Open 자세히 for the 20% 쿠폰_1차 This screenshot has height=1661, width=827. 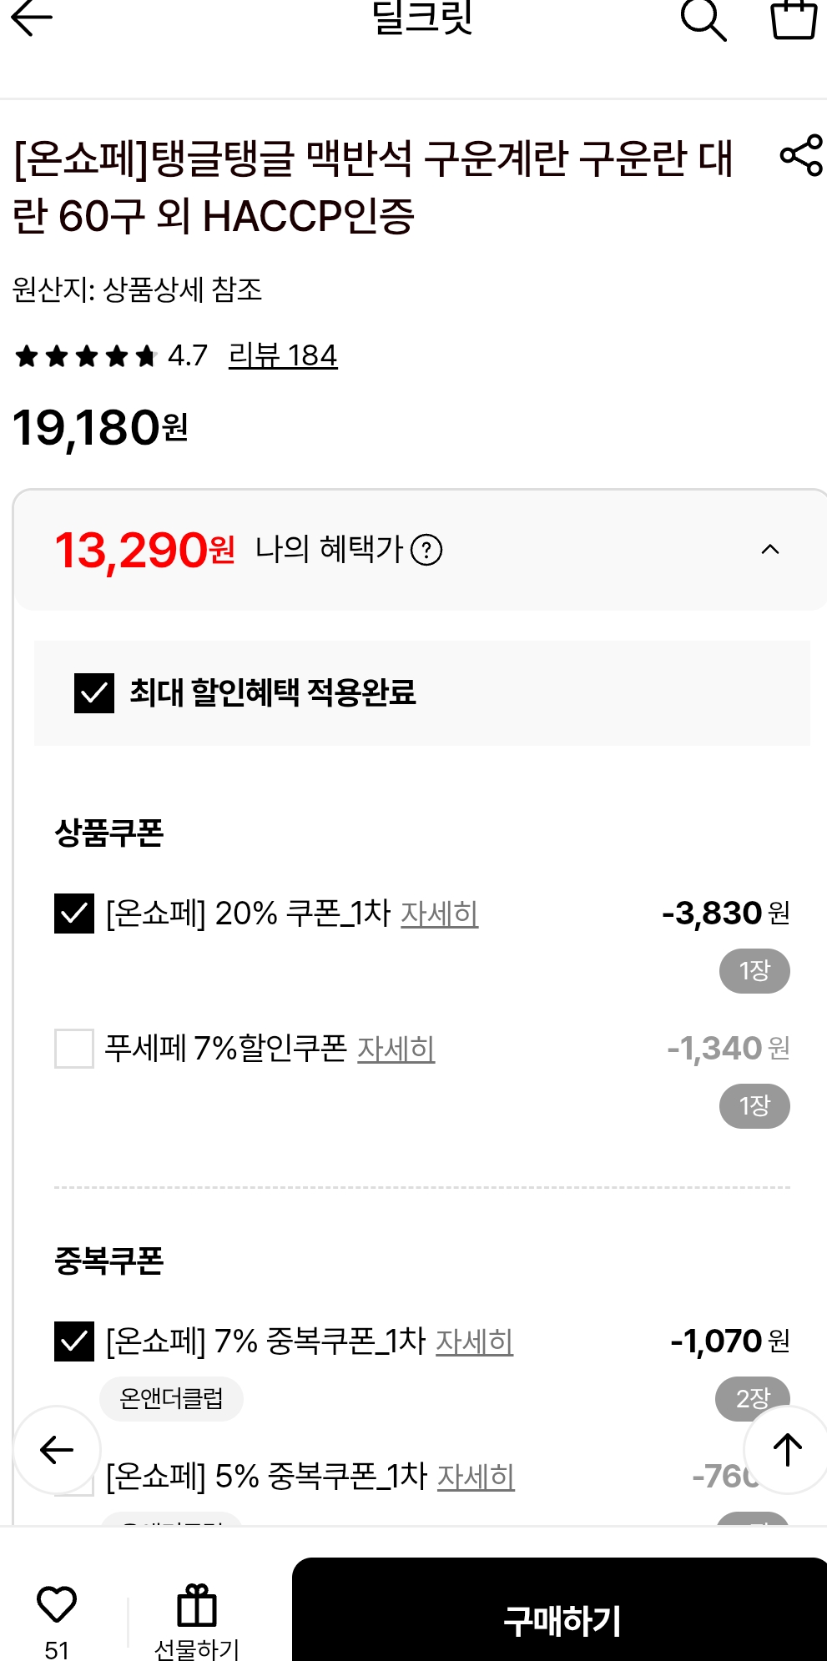pyautogui.click(x=439, y=914)
